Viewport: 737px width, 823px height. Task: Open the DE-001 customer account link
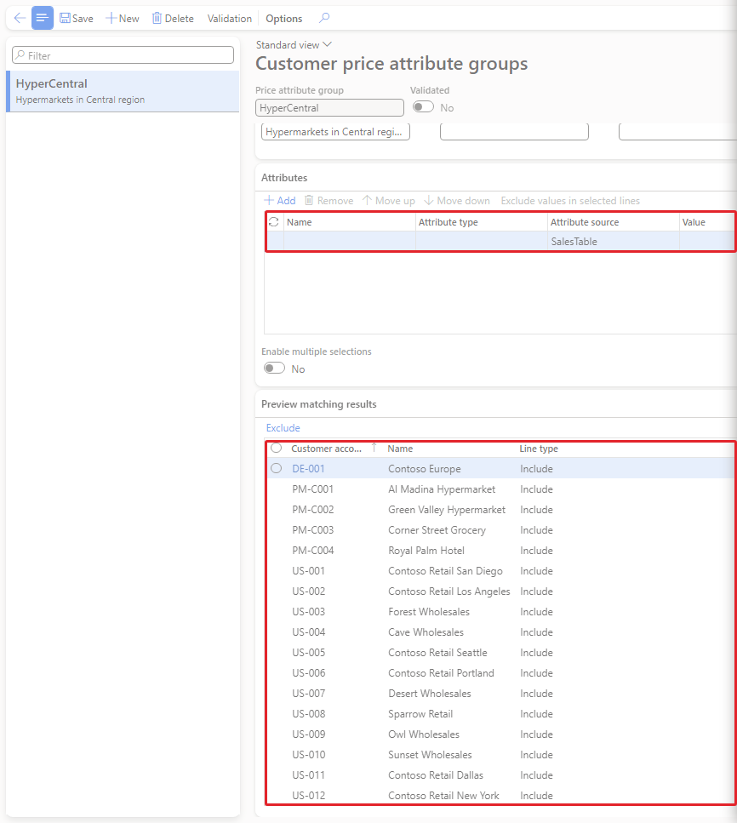click(308, 469)
